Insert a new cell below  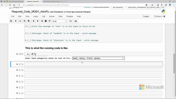click(16, 21)
